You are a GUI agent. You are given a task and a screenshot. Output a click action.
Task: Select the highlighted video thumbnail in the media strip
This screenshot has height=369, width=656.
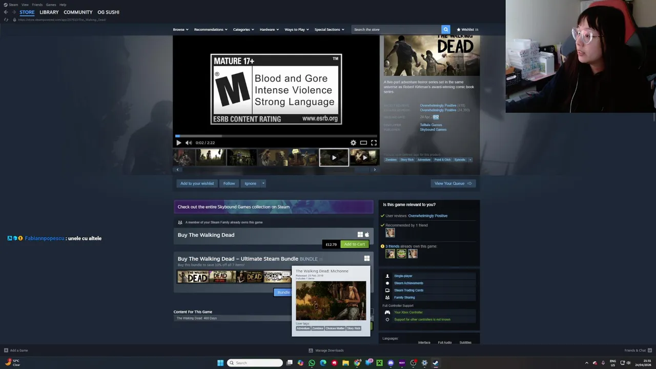[334, 157]
